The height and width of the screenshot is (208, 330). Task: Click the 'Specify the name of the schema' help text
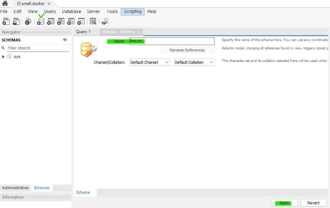point(275,40)
